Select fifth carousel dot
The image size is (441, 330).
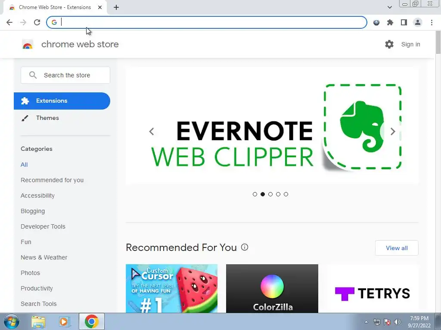(x=286, y=194)
